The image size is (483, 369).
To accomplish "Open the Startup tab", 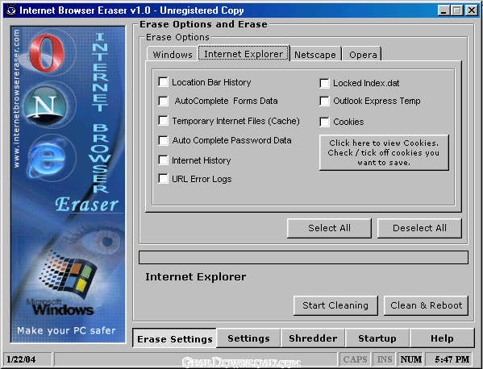I will pyautogui.click(x=377, y=338).
